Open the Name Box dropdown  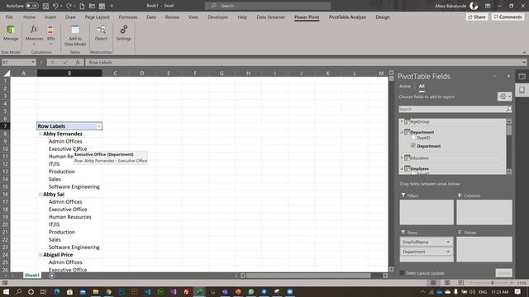33,63
